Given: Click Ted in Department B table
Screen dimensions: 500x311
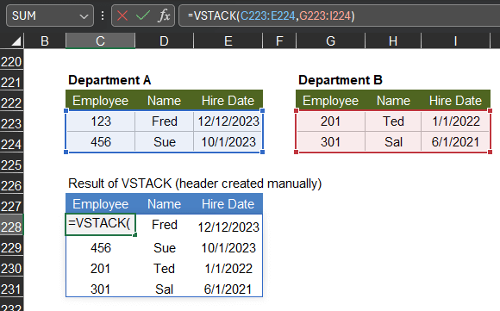Looking at the screenshot, I should point(393,121).
